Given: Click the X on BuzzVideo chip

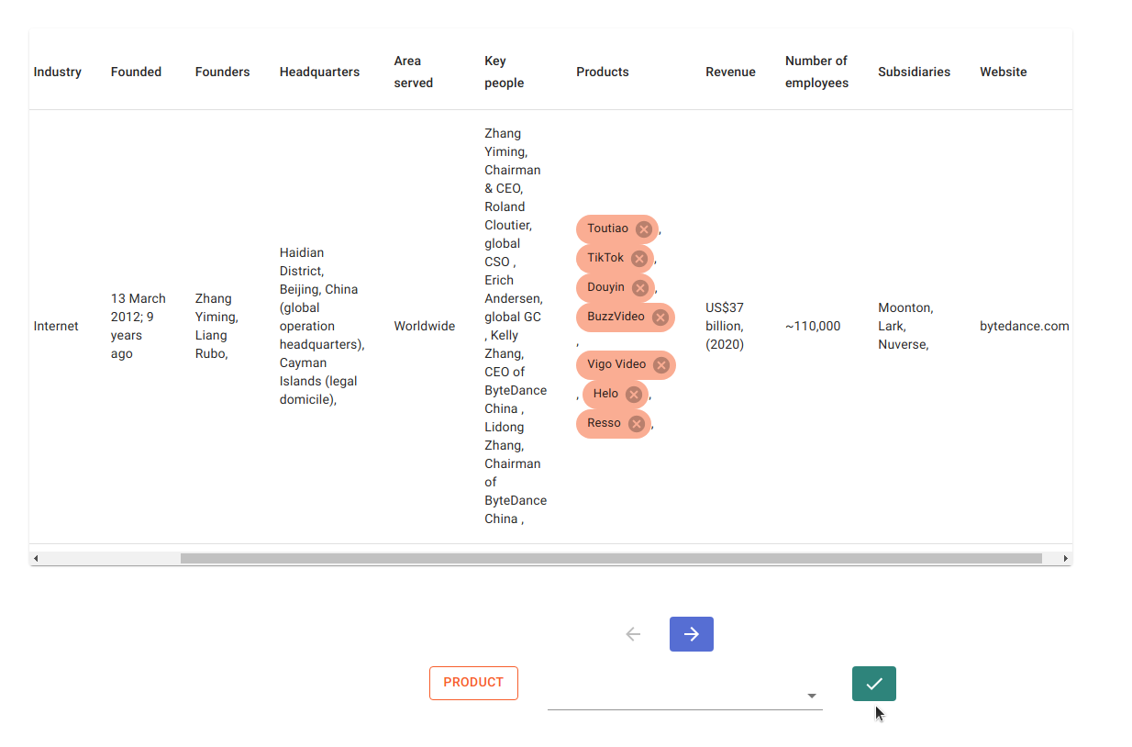Looking at the screenshot, I should pos(660,318).
